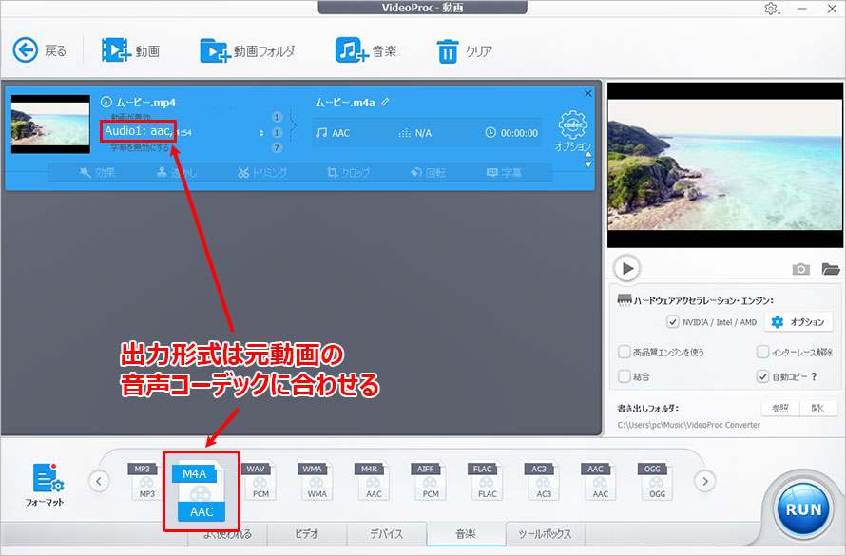Screen dimensions: 846x556
Task: Toggle NVIDIA / Intel / AMD hardware acceleration
Action: [x=672, y=322]
